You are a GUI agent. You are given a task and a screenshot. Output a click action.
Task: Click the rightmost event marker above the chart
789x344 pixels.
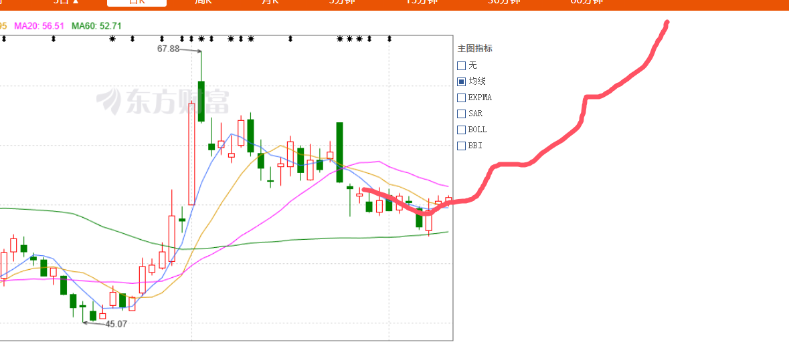(389, 39)
